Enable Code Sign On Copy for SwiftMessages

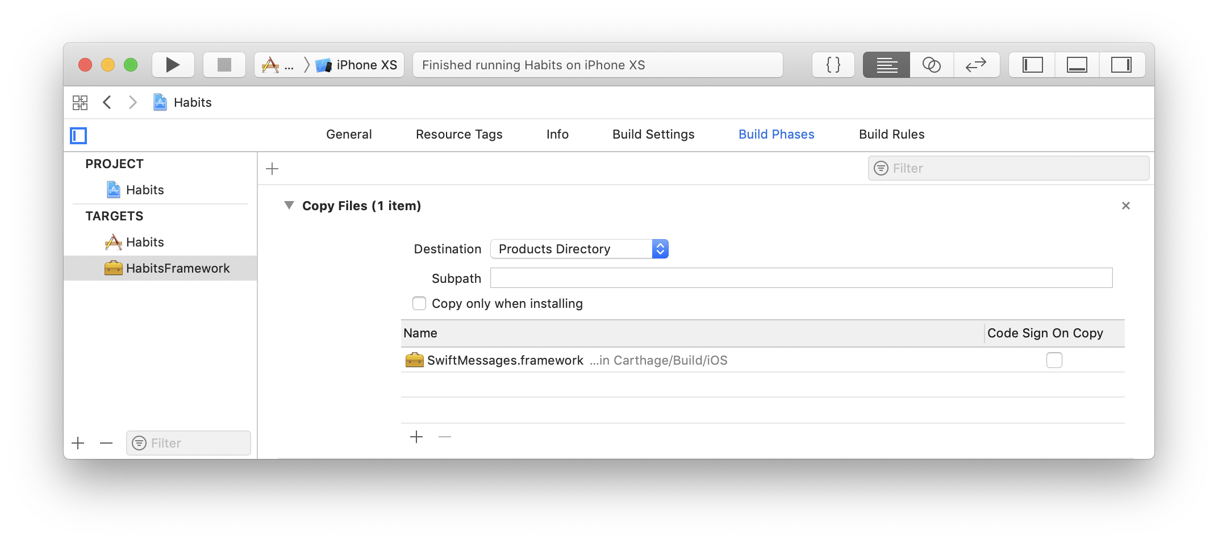tap(1054, 360)
